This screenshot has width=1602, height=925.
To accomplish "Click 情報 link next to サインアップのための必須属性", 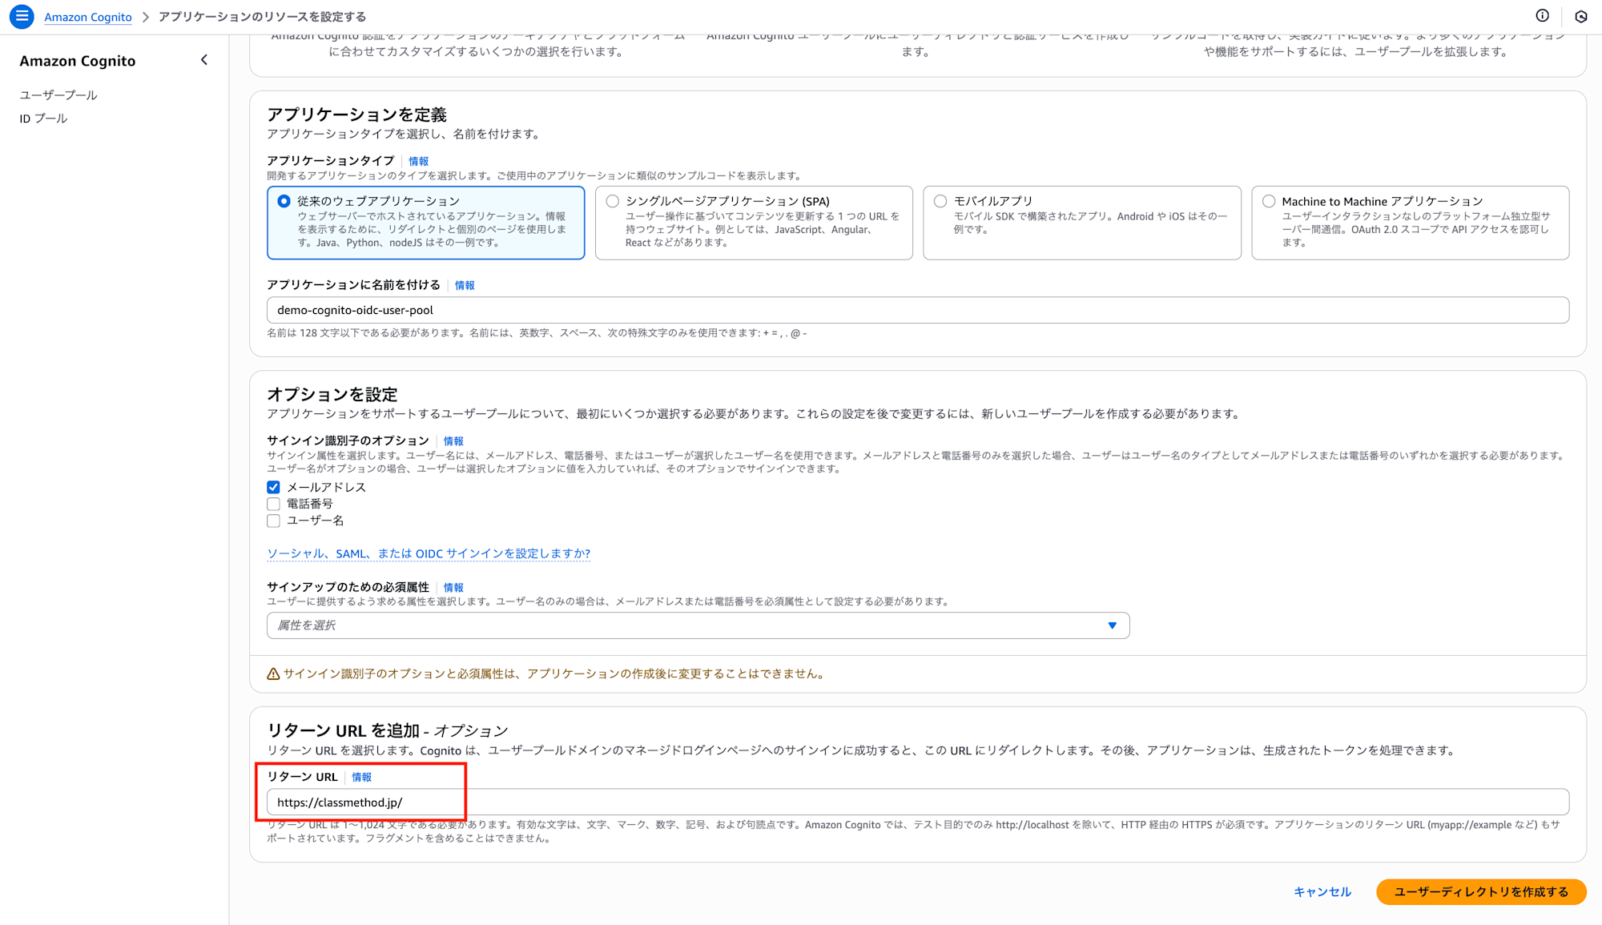I will [453, 588].
